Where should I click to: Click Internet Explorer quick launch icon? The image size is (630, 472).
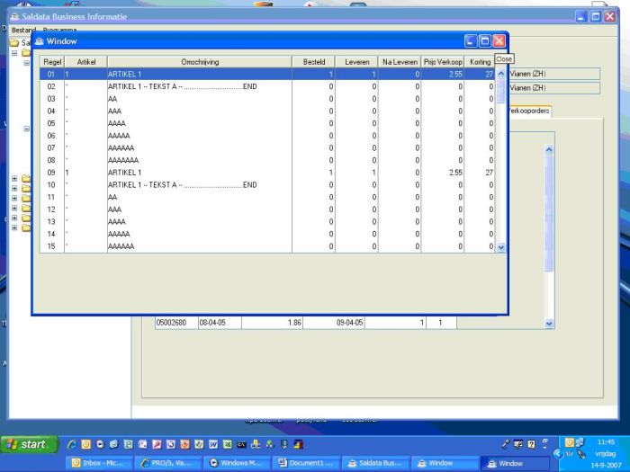coord(71,444)
